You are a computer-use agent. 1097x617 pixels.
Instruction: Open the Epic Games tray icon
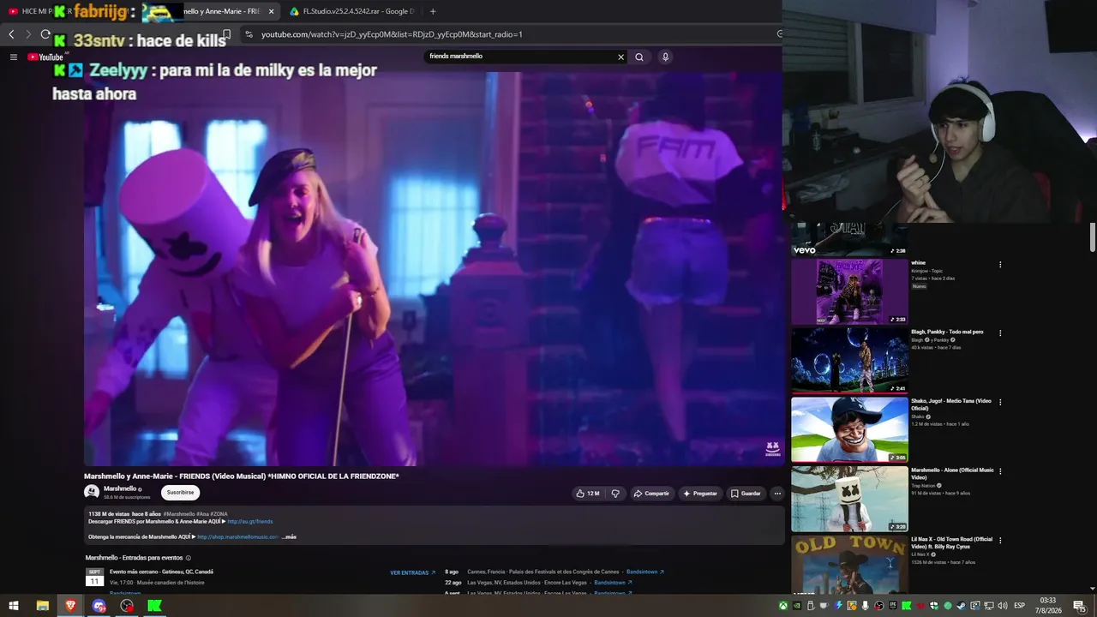(892, 606)
